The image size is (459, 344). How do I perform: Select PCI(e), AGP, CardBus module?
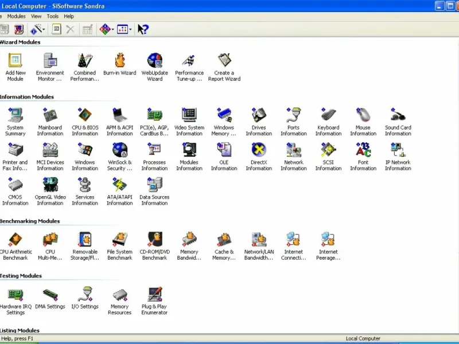[x=154, y=122]
